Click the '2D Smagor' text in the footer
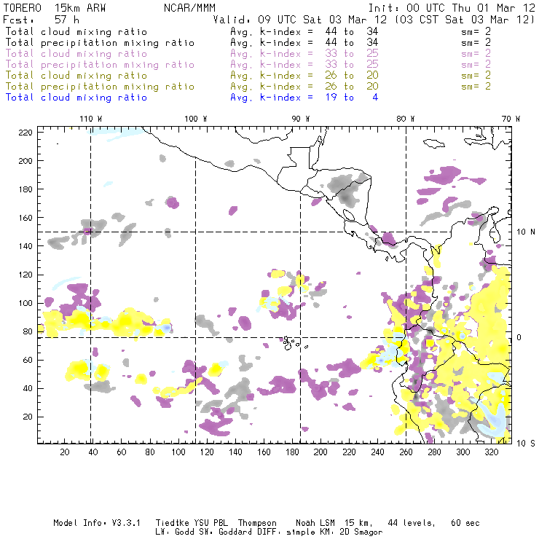Viewport: 539px width, 539px height. (361, 532)
